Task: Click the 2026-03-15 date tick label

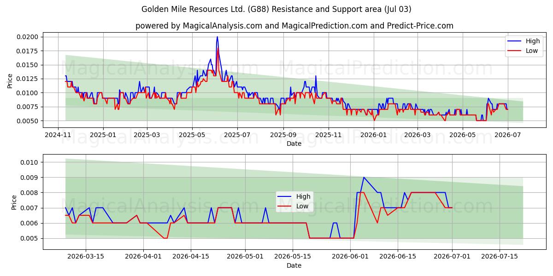Action: 86,256
